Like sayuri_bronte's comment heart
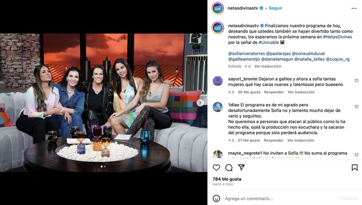 click(x=357, y=81)
